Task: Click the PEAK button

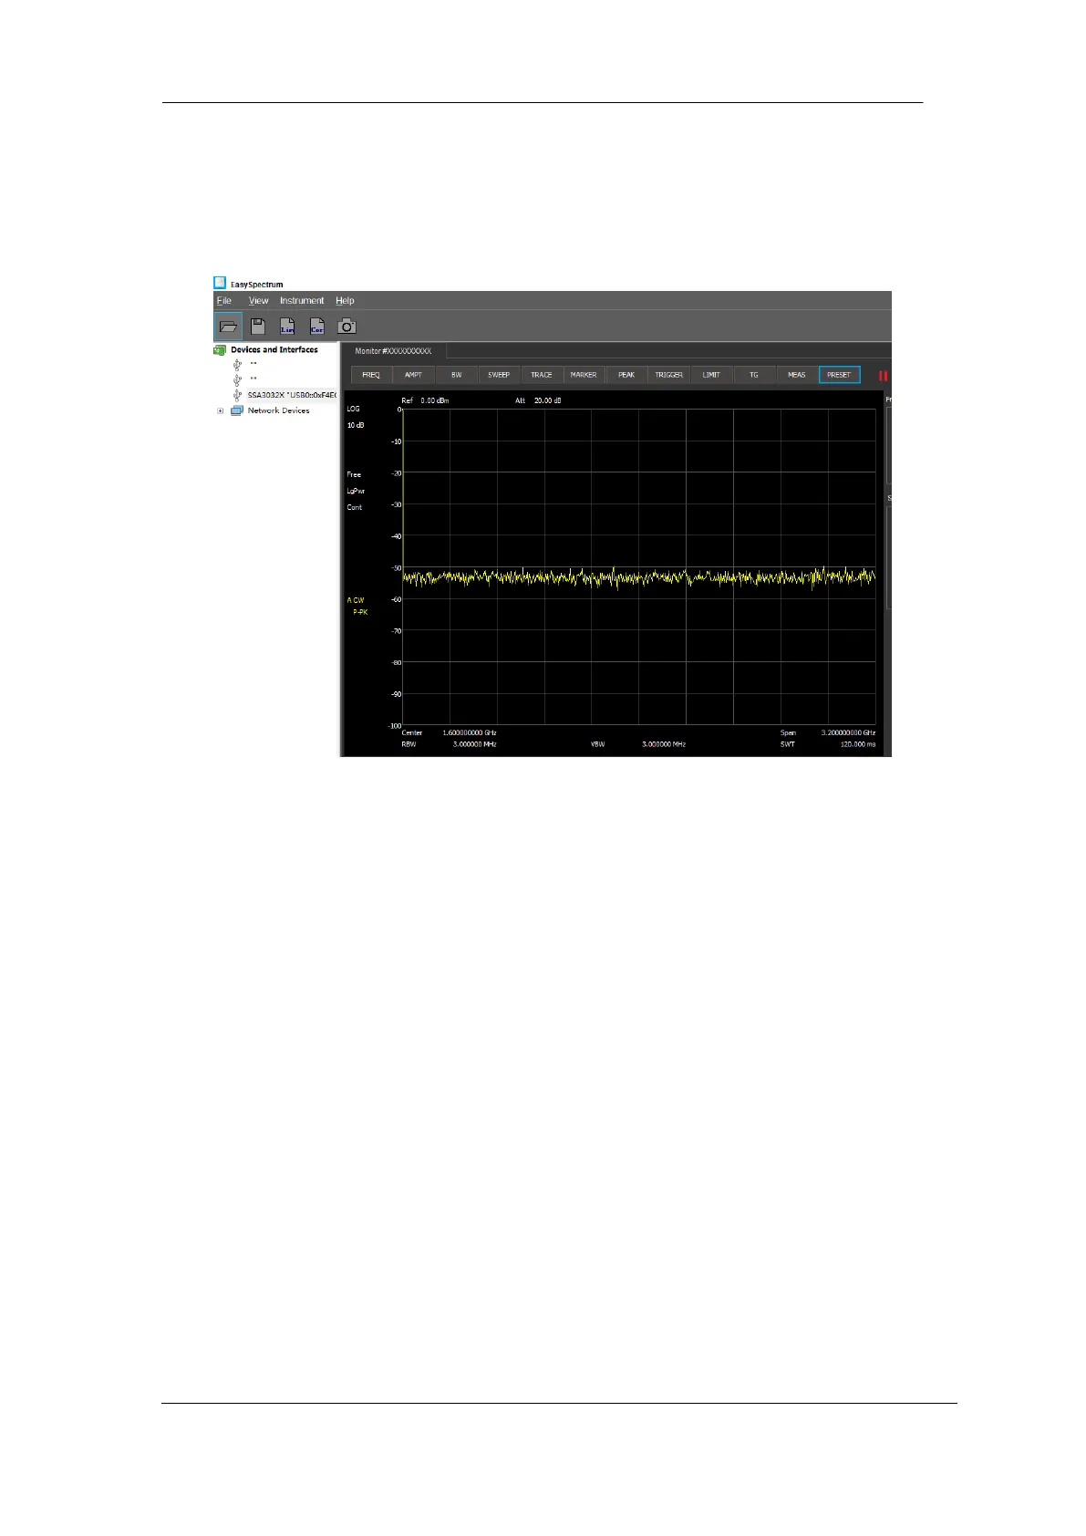Action: click(x=626, y=375)
